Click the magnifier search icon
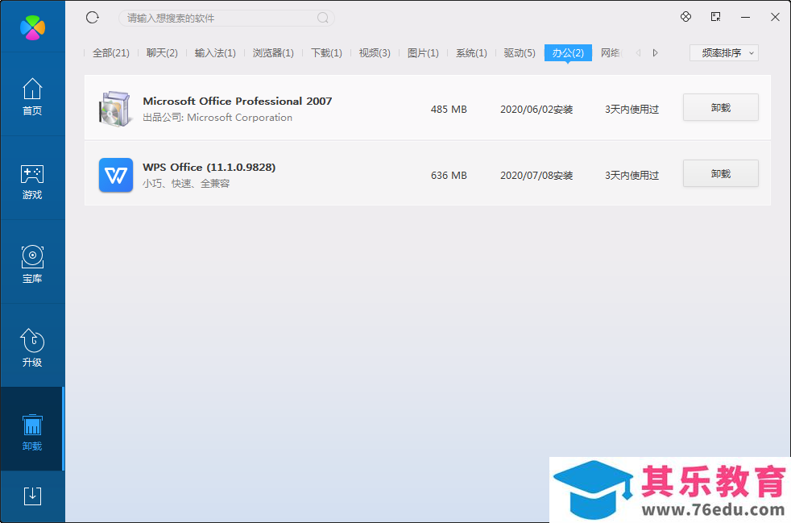The height and width of the screenshot is (523, 791). [323, 19]
